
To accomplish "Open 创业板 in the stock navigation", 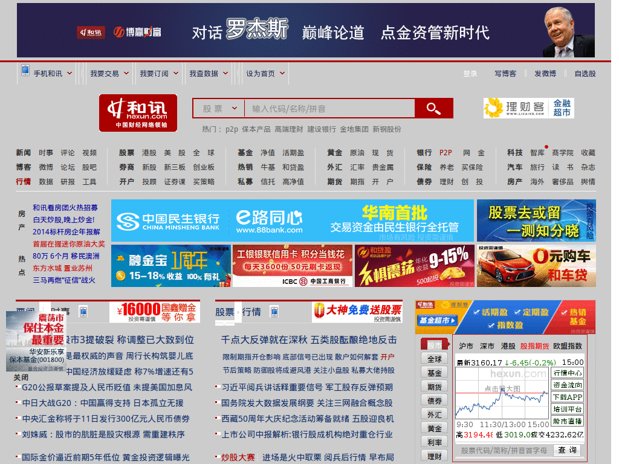I will (x=204, y=167).
